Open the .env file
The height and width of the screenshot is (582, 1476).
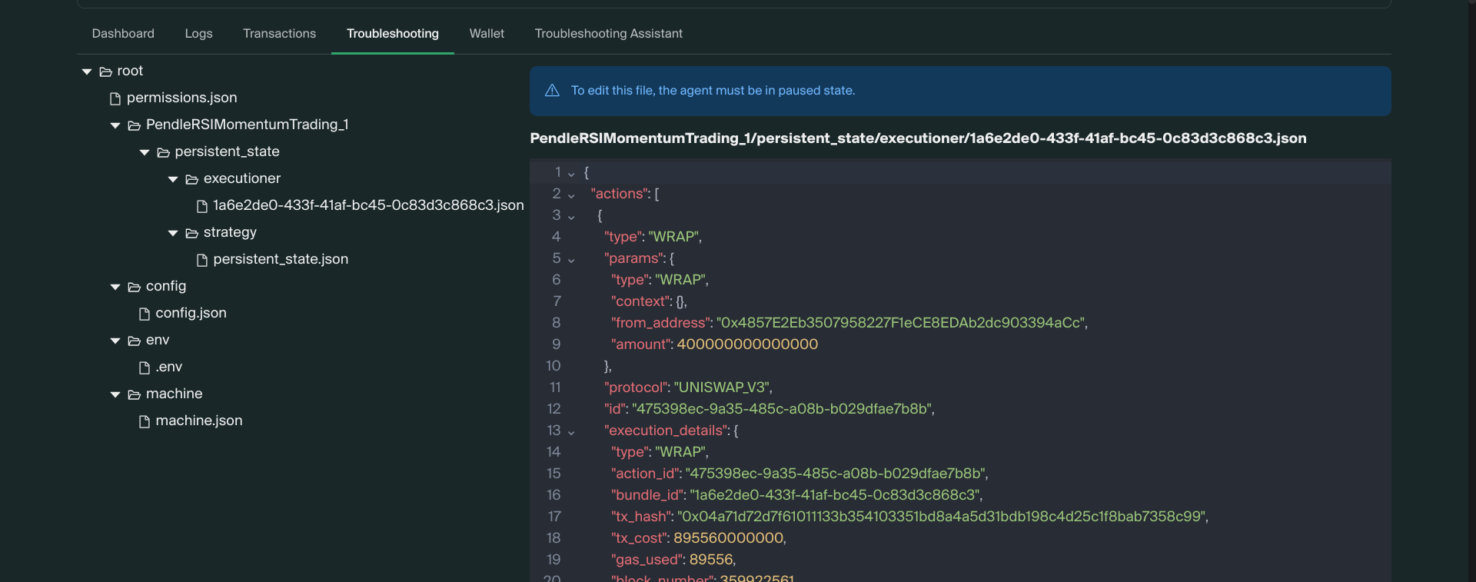(168, 367)
